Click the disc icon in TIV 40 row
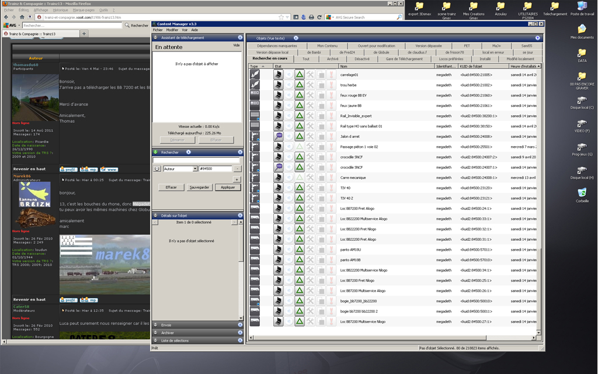The width and height of the screenshot is (598, 374). [x=289, y=188]
